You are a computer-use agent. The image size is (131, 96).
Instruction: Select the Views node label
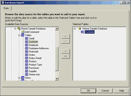click(28, 78)
